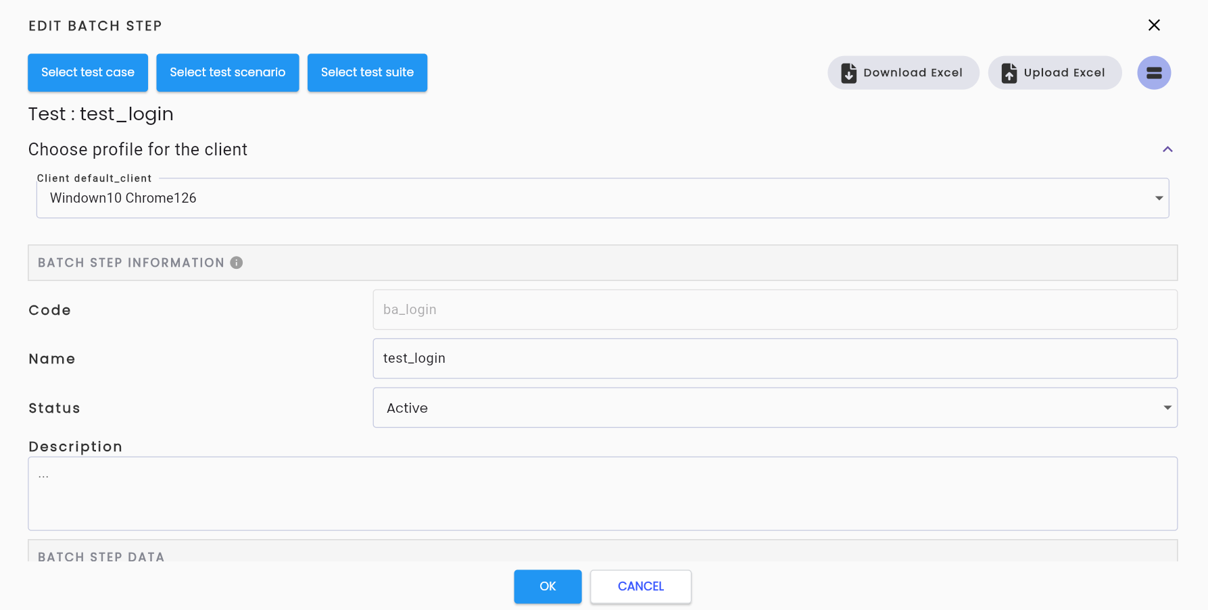Viewport: 1208px width, 610px height.
Task: Download the Excel file
Action: (903, 73)
